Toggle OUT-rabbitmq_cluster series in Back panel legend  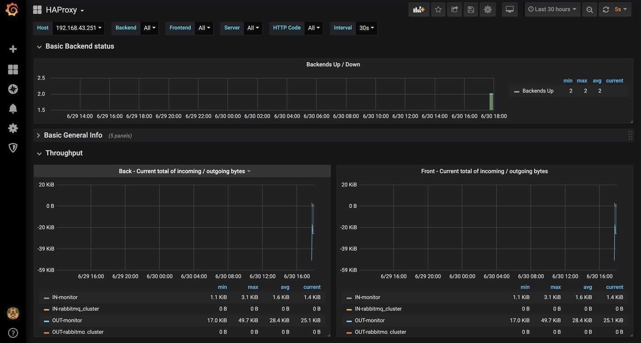pos(78,332)
